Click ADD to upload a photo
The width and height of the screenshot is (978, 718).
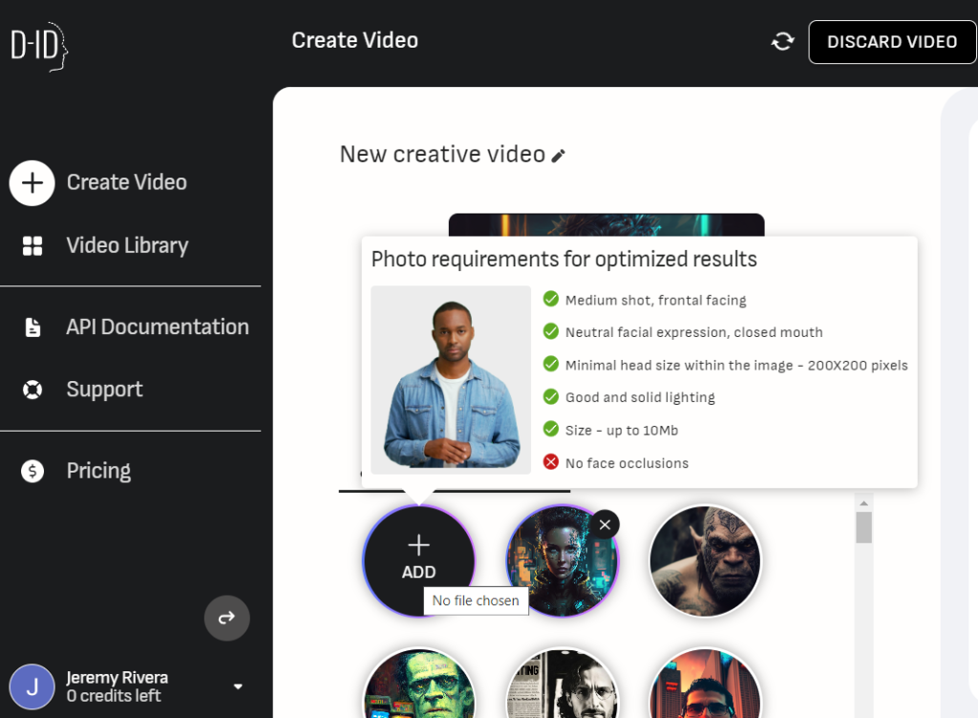coord(418,560)
